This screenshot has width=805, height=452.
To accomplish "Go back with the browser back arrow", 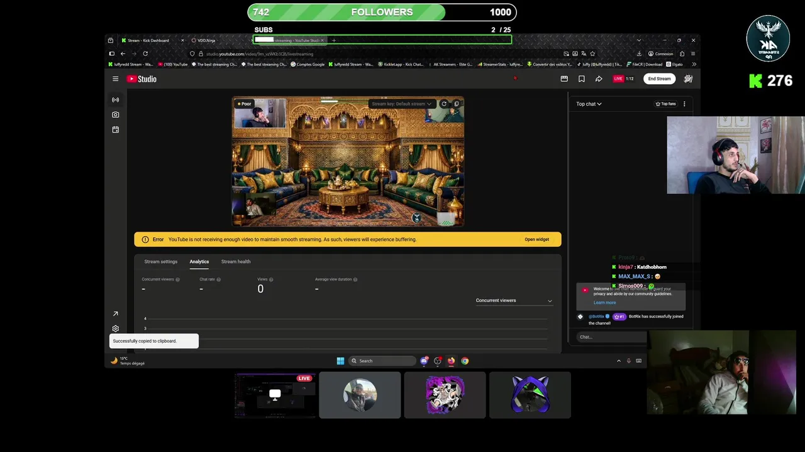I will coord(123,54).
